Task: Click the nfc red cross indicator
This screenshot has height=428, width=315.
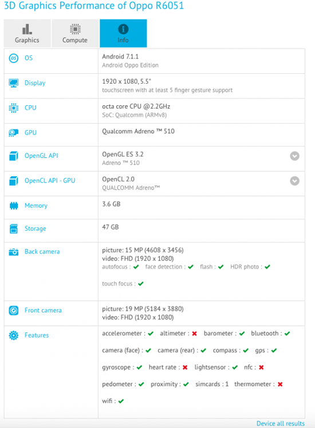Action: point(261,367)
